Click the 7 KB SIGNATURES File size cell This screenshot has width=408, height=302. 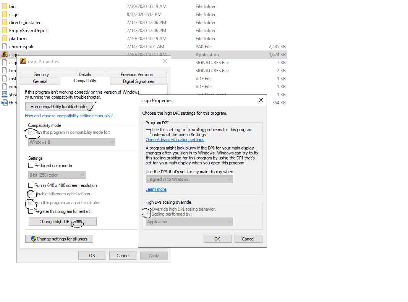[x=281, y=62]
